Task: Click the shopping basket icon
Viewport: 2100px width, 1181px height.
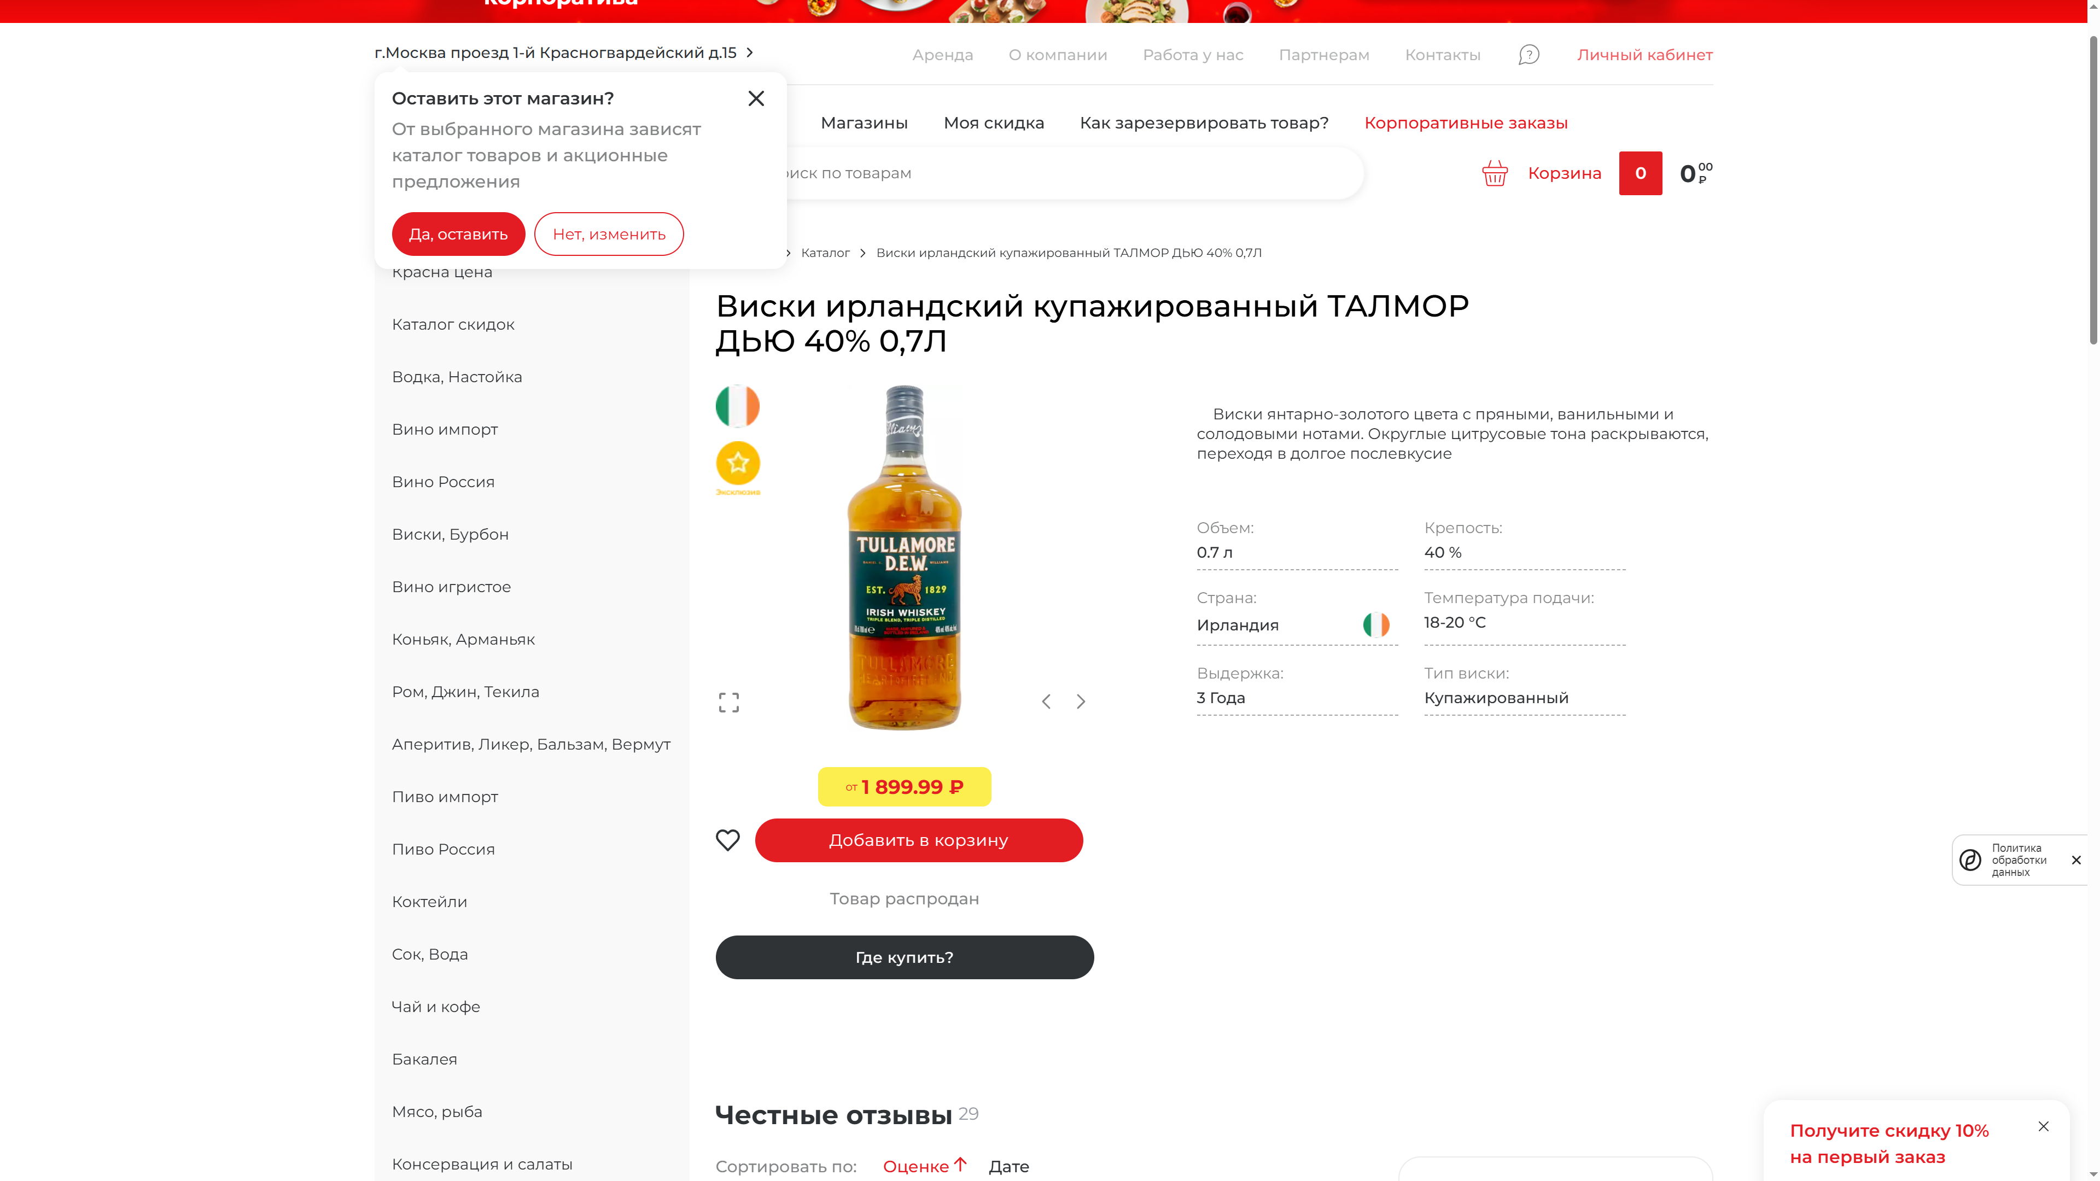Action: 1494,173
